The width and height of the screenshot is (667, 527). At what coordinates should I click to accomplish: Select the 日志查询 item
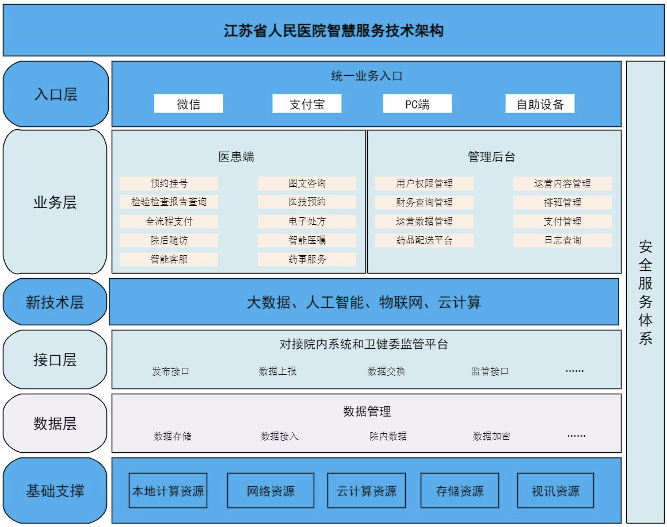coord(562,240)
